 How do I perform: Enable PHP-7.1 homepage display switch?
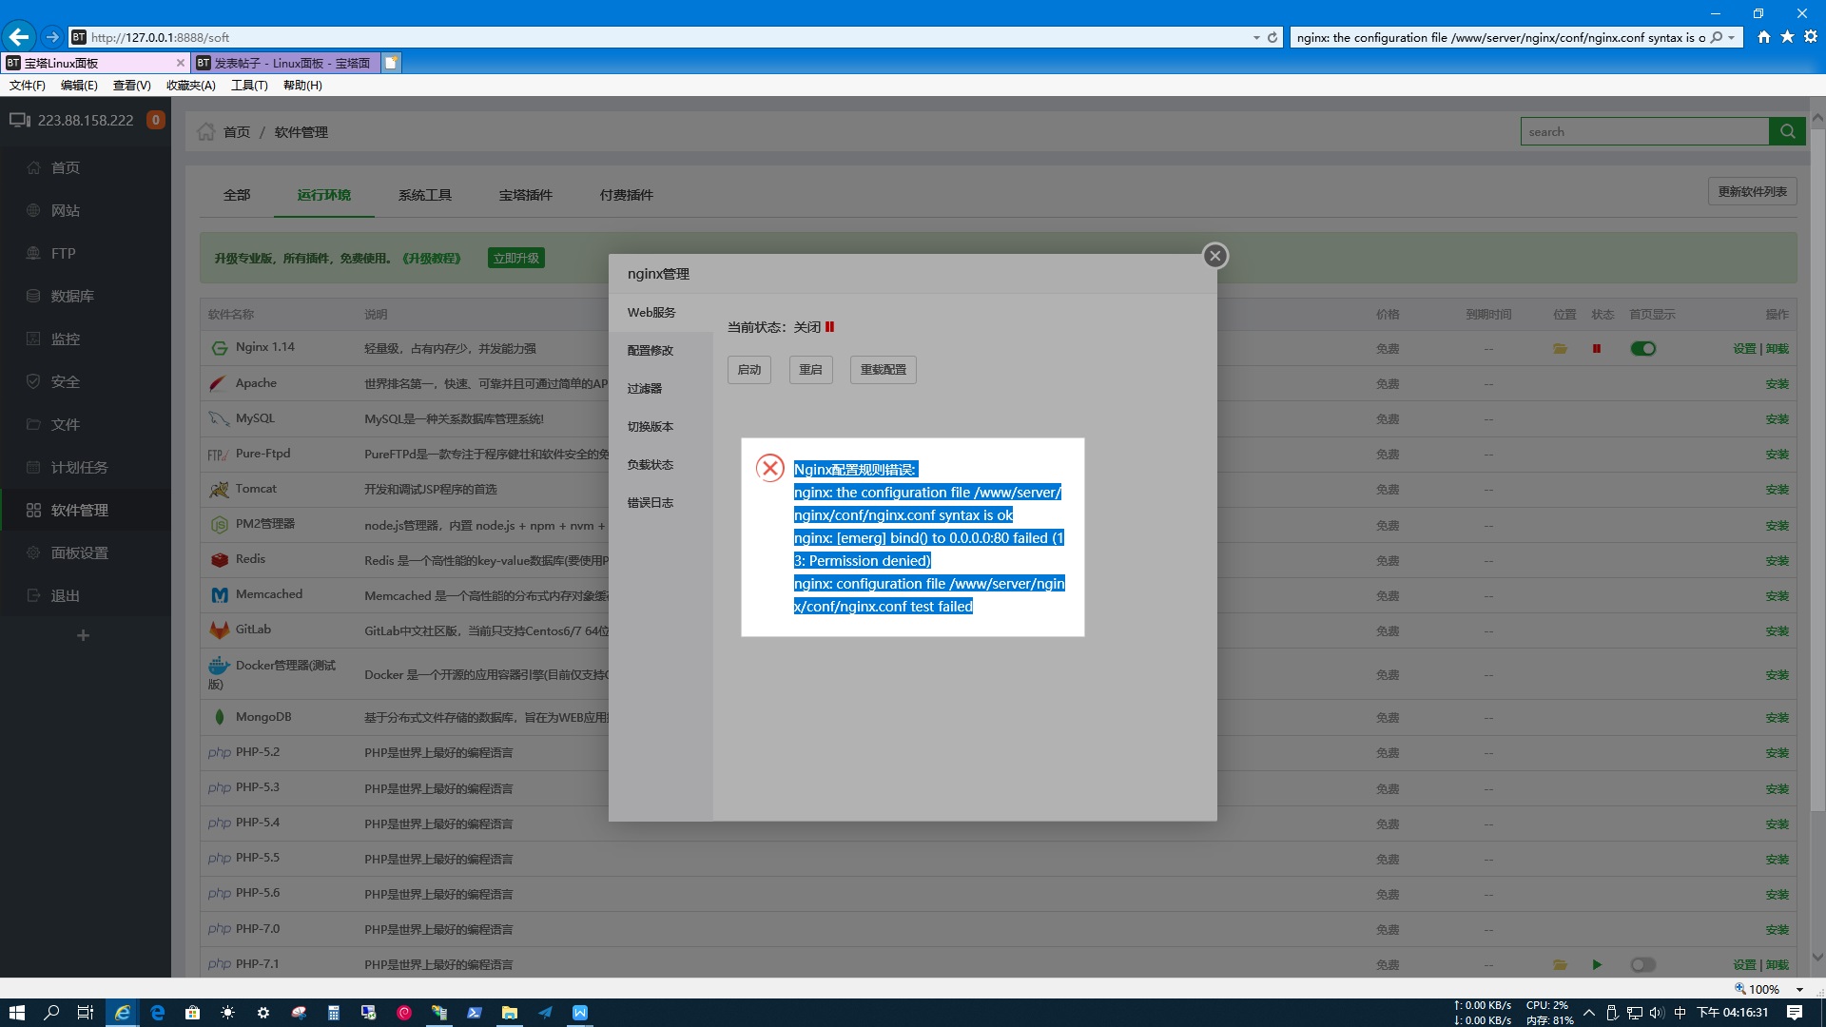tap(1642, 964)
